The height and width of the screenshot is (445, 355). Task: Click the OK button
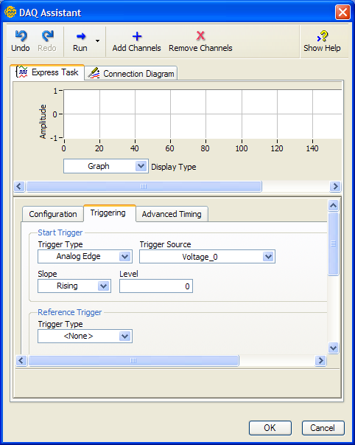[x=270, y=428]
